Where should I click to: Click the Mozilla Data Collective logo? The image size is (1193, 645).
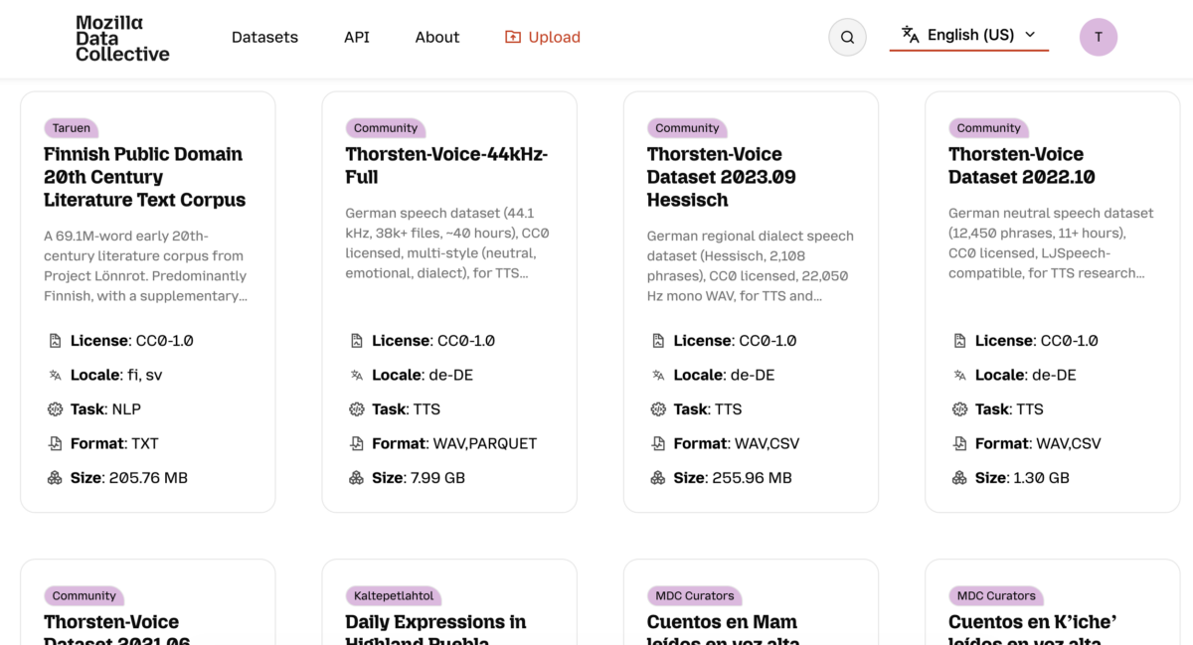(x=121, y=37)
